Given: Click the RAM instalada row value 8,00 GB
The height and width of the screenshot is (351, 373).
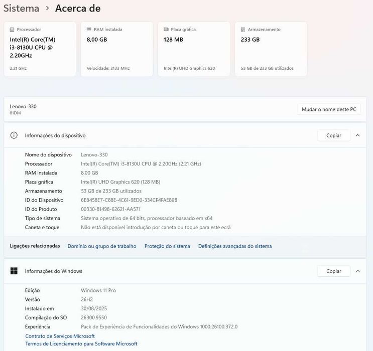Looking at the screenshot, I should coord(89,173).
